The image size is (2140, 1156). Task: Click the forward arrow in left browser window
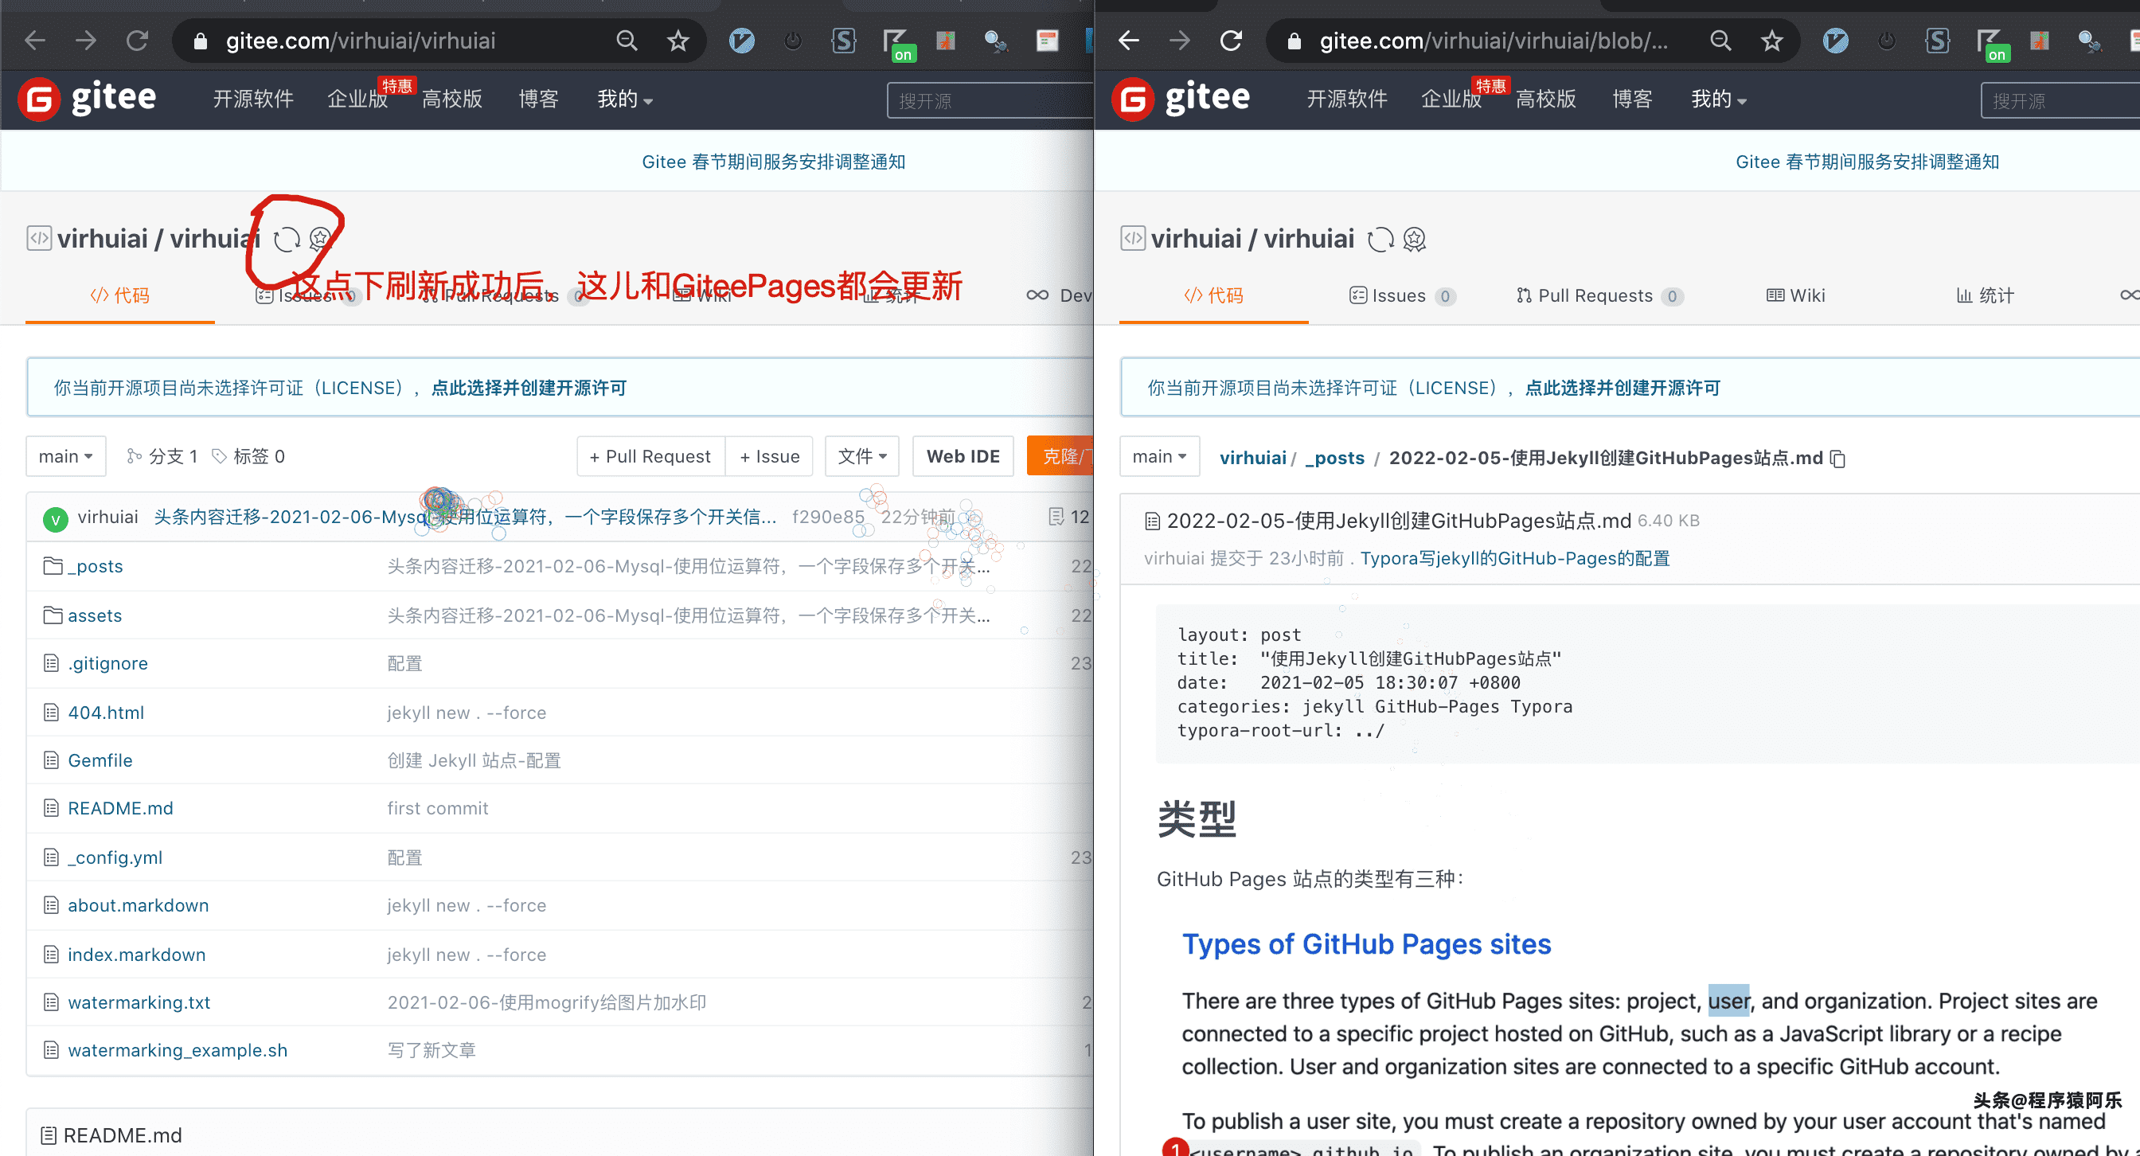pyautogui.click(x=85, y=41)
